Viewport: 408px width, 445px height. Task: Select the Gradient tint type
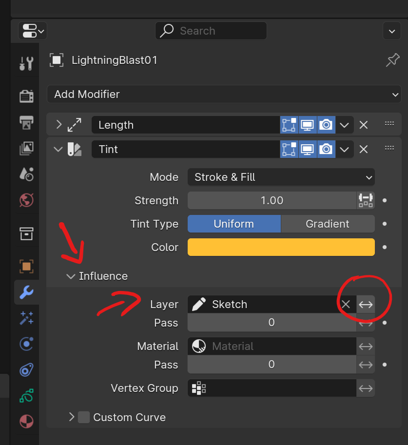(x=328, y=224)
